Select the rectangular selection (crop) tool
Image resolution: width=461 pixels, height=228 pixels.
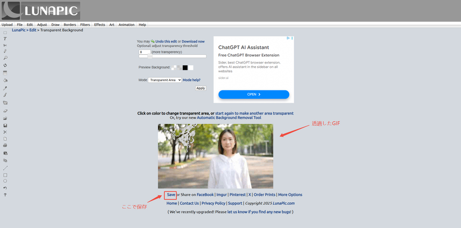click(5, 32)
